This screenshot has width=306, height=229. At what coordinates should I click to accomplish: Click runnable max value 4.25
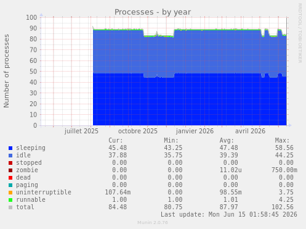pos(286,199)
